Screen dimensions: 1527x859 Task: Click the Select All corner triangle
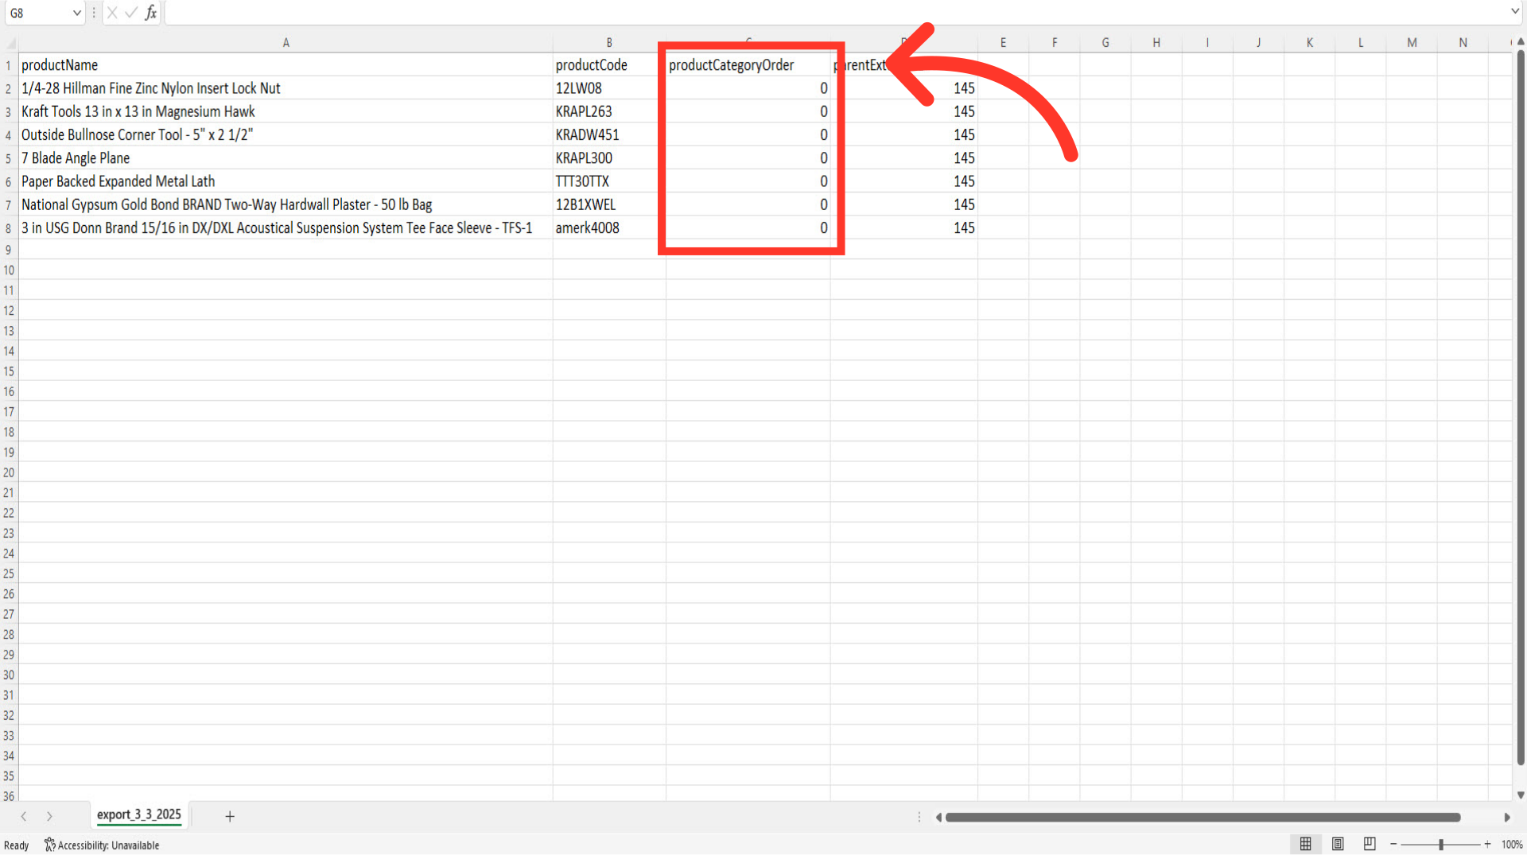10,43
